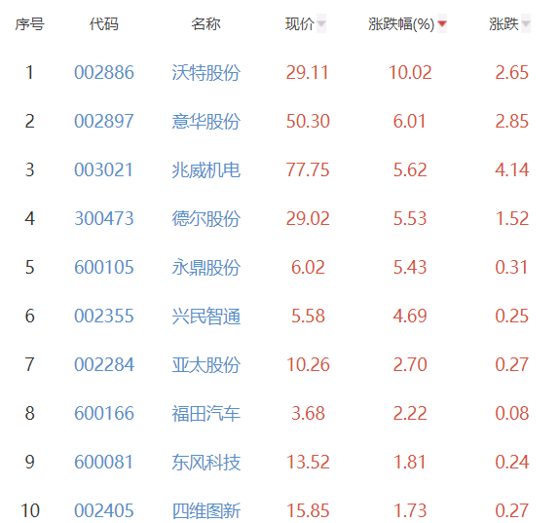Open stock code 002886

click(x=104, y=72)
